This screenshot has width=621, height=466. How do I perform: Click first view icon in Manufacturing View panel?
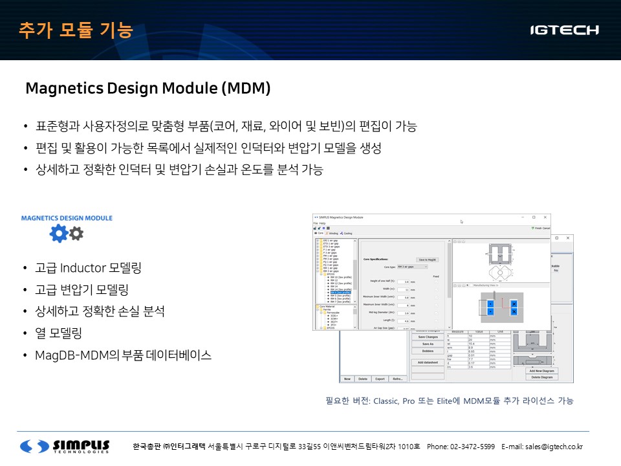pos(455,285)
